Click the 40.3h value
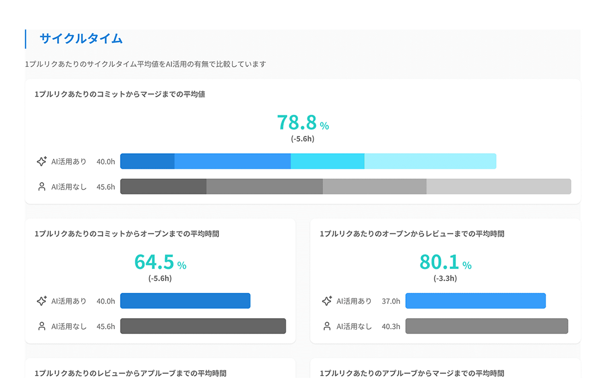The height and width of the screenshot is (378, 606). pyautogui.click(x=391, y=326)
